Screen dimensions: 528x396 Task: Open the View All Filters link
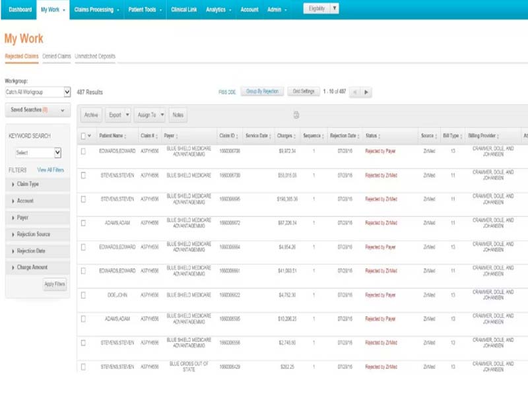pyautogui.click(x=51, y=170)
